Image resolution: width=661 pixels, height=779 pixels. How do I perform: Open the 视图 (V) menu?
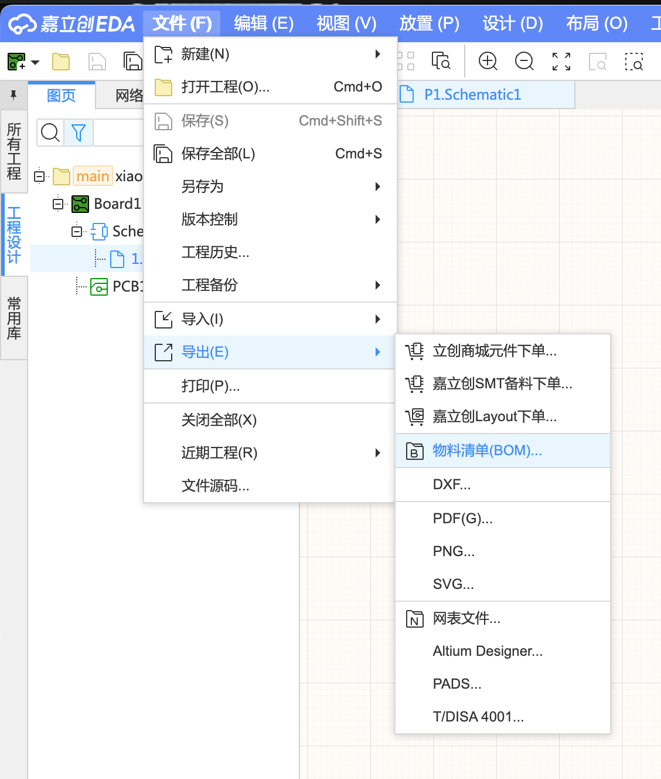pos(346,23)
